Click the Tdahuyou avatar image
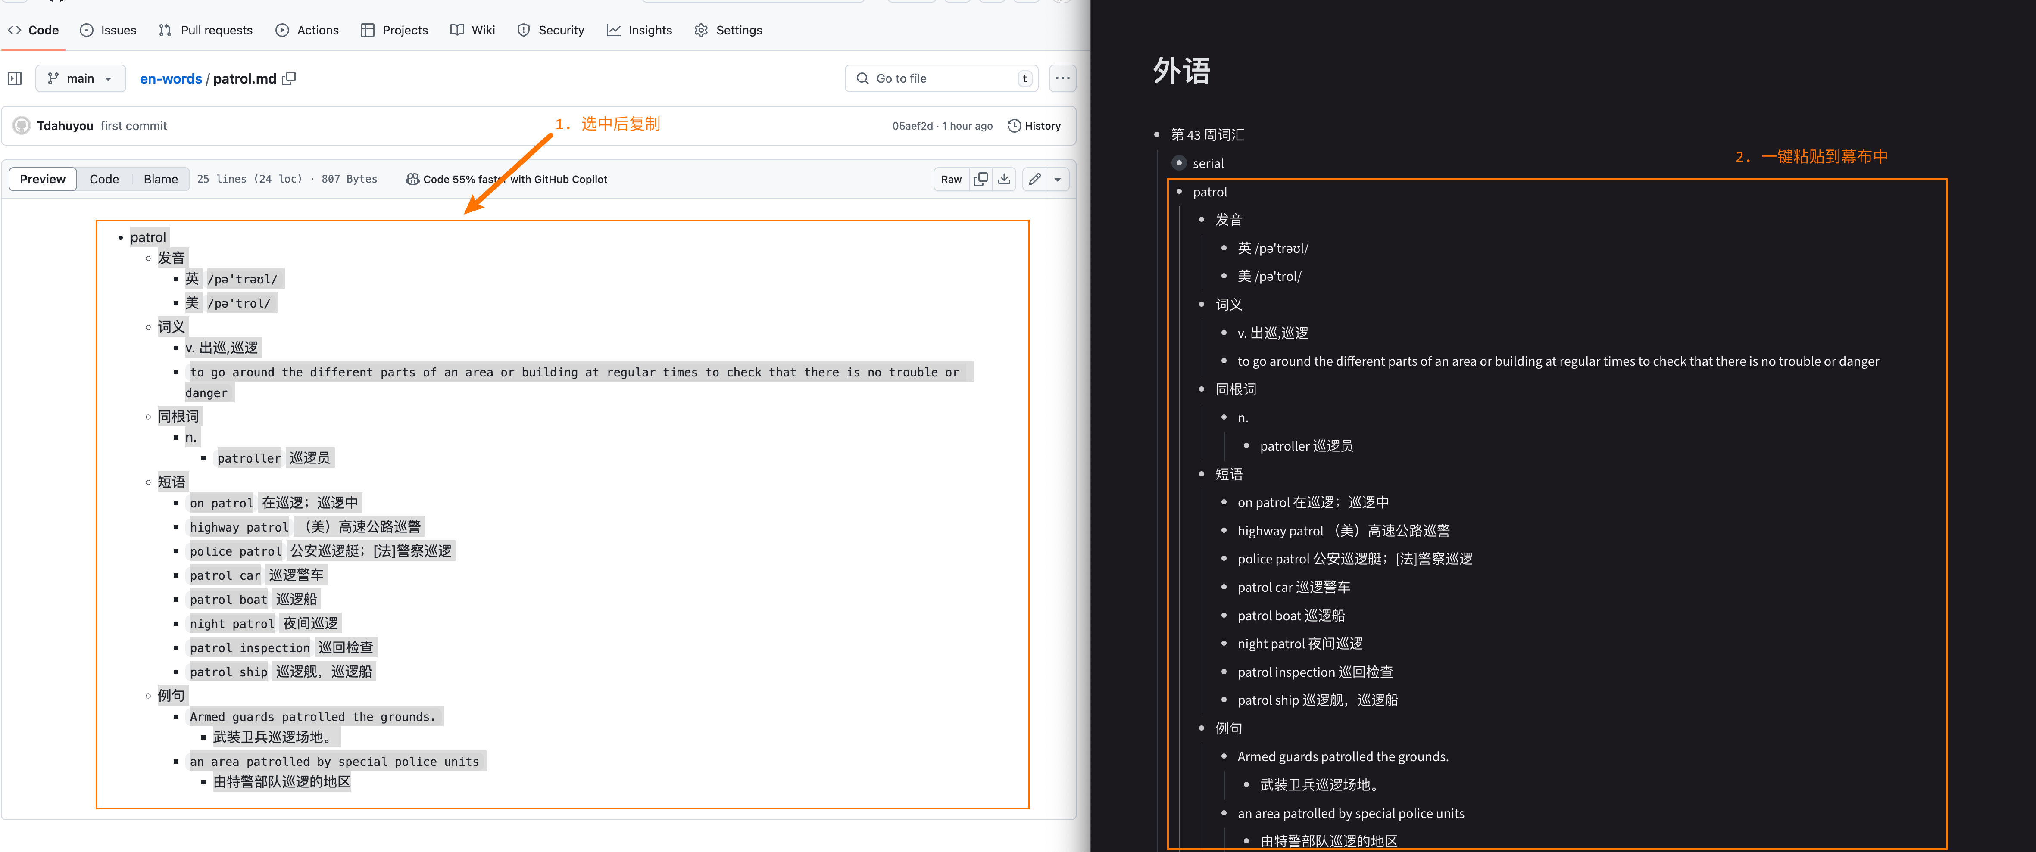2036x852 pixels. [x=22, y=125]
